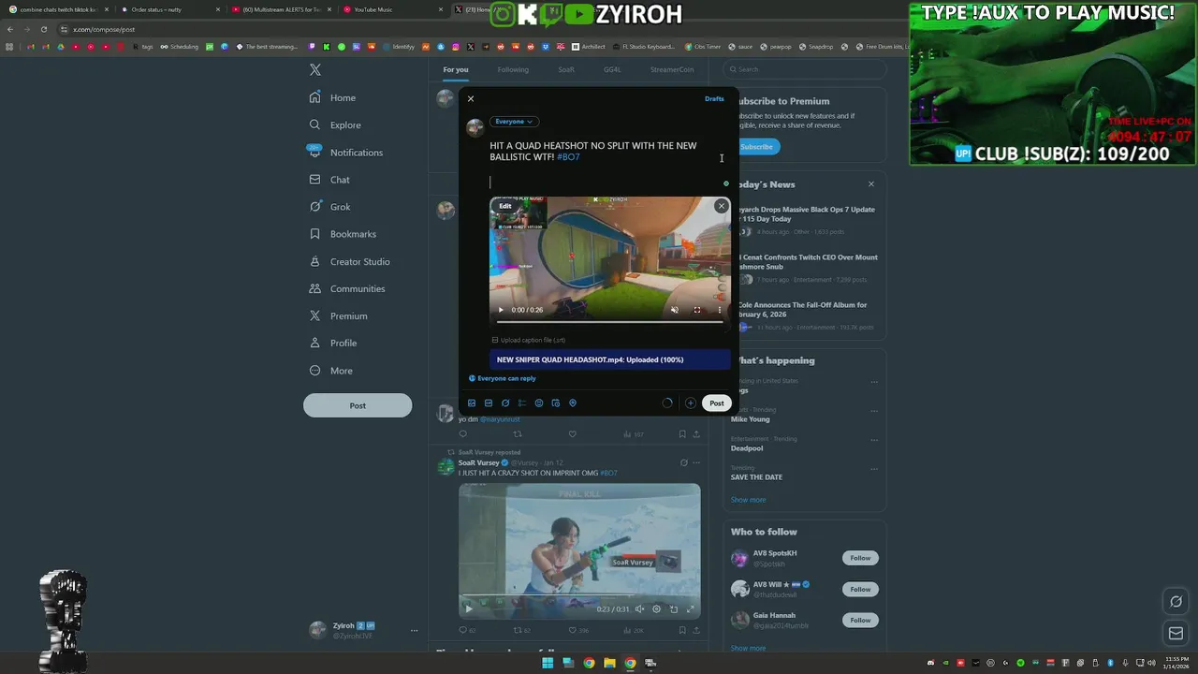
Task: Open the Everyone audience dropdown
Action: pos(514,122)
